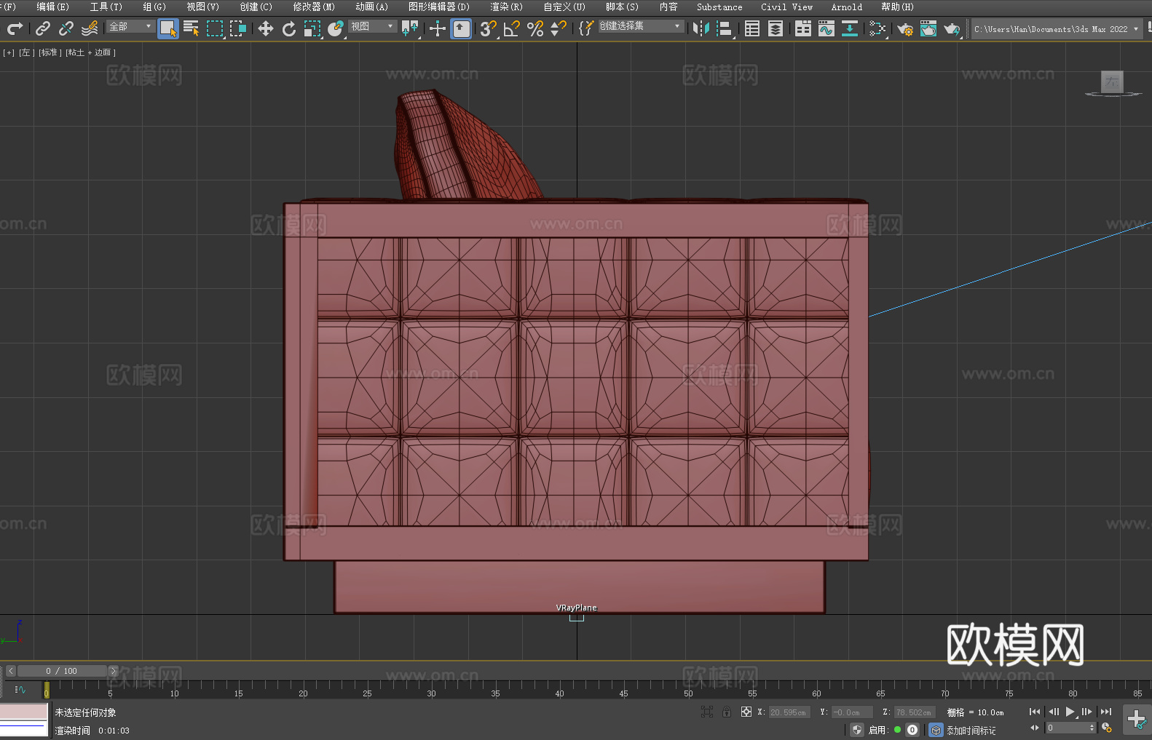Click Render Production teapot icon

pos(952,28)
